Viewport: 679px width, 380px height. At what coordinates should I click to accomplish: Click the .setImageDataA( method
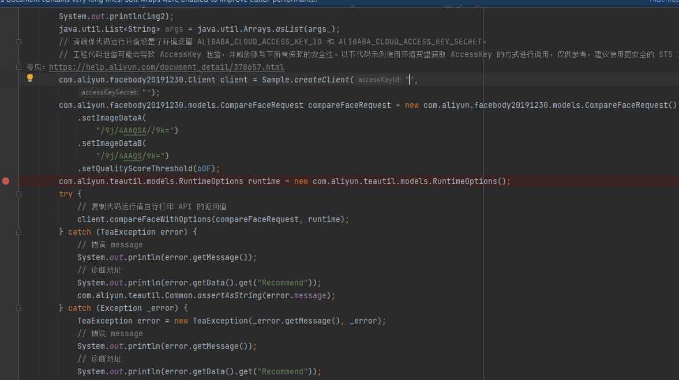[x=112, y=118]
